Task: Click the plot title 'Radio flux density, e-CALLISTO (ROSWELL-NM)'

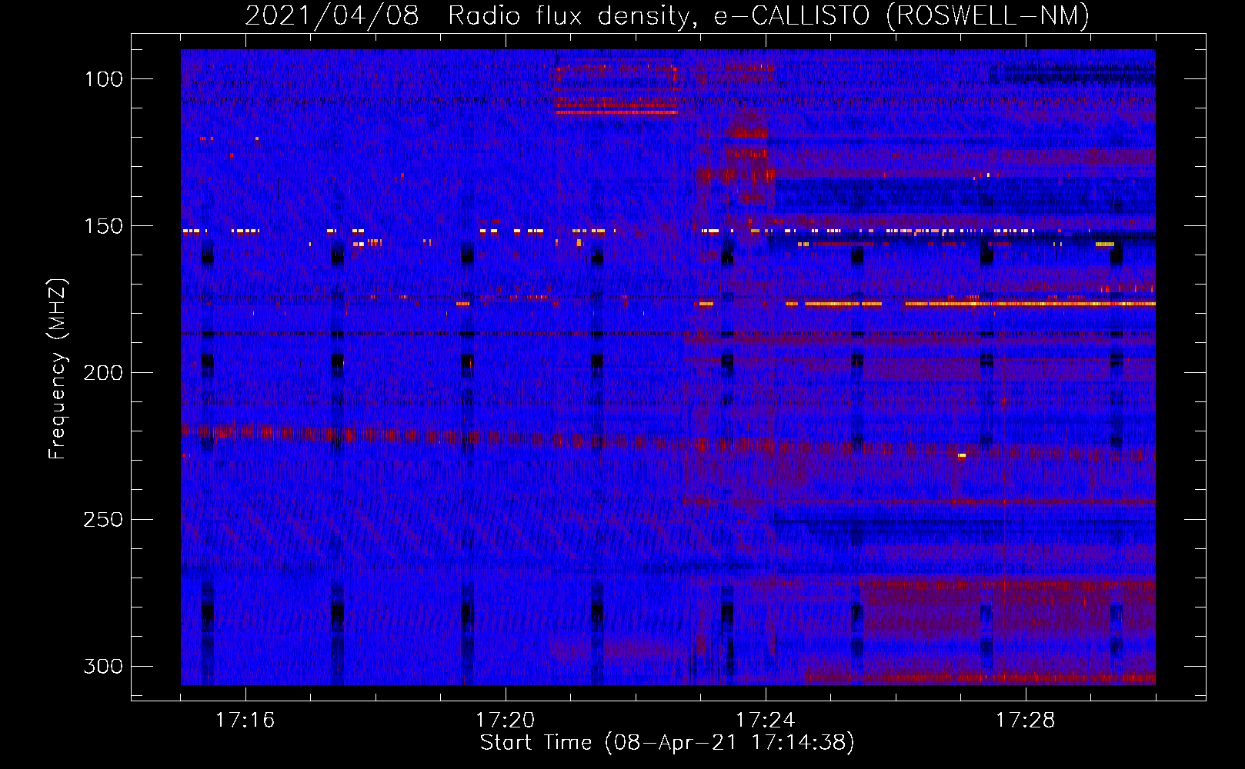Action: tap(769, 15)
